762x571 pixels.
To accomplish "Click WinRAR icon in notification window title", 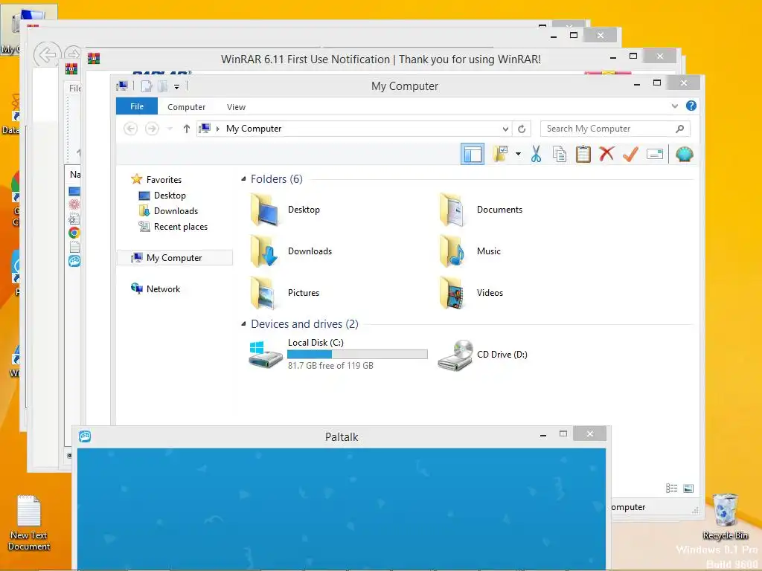I will pyautogui.click(x=94, y=59).
